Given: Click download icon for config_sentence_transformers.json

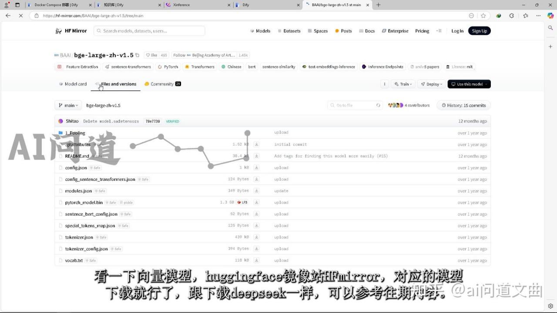Looking at the screenshot, I should click(256, 179).
